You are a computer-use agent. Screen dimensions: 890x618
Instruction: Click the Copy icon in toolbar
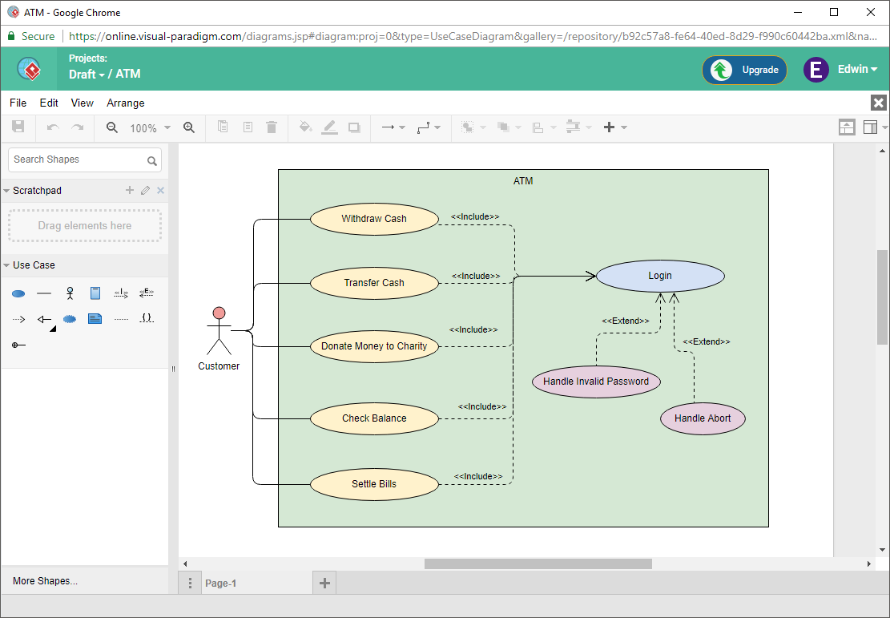[223, 127]
